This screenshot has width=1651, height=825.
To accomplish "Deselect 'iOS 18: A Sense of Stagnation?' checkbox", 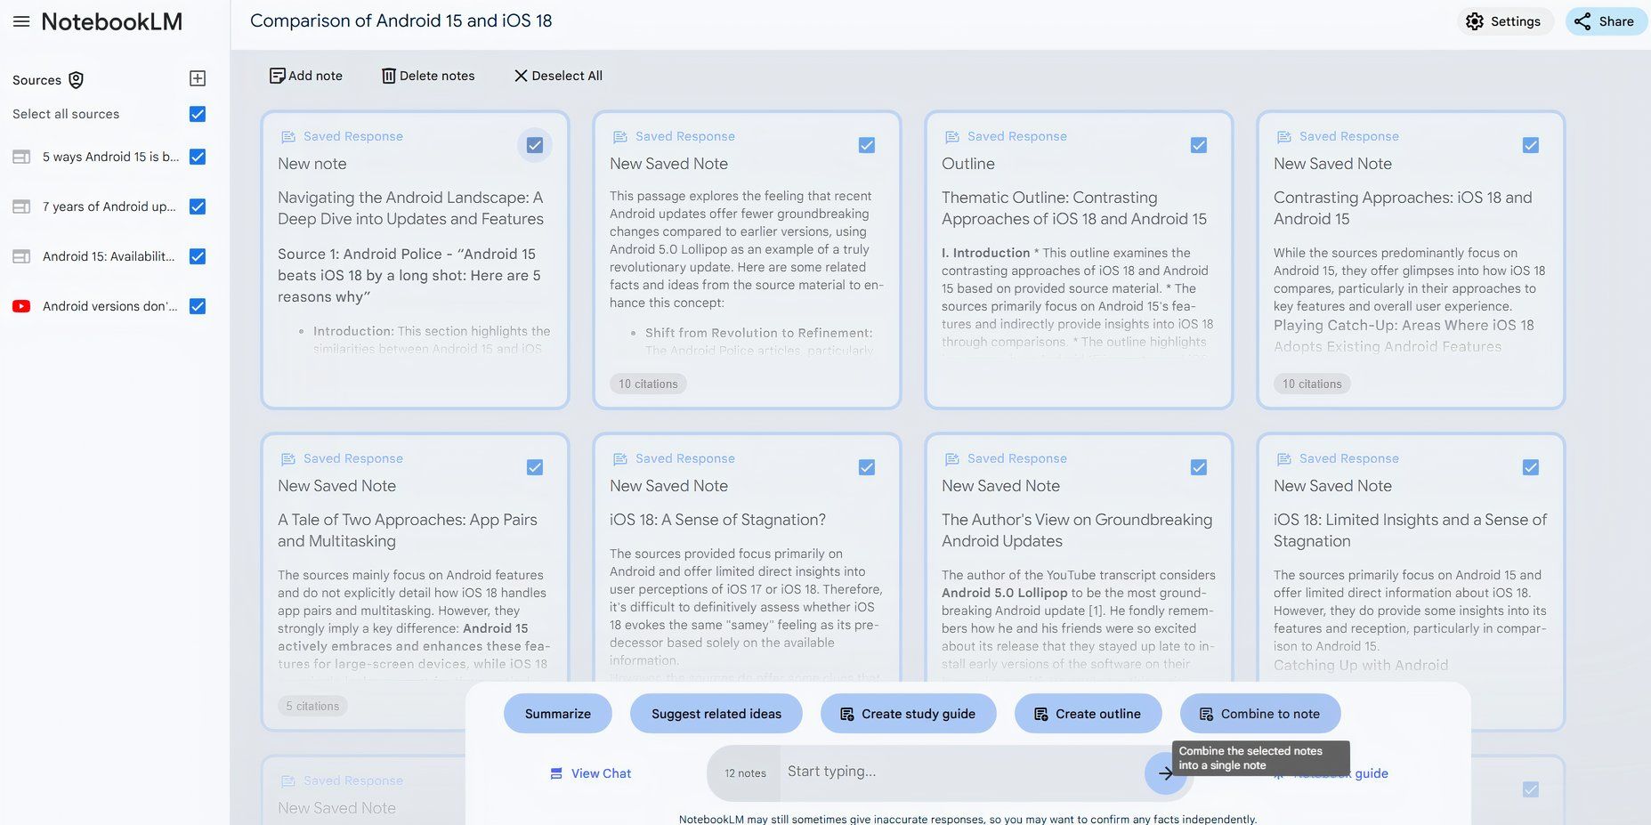I will pyautogui.click(x=867, y=467).
